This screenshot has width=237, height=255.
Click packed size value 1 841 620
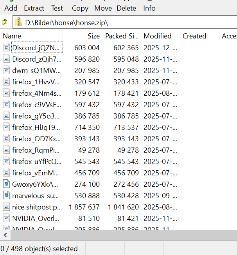tap(123, 207)
